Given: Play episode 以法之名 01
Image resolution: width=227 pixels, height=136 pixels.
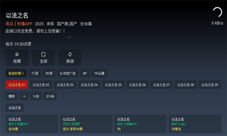Looking at the screenshot, I should tap(17, 85).
